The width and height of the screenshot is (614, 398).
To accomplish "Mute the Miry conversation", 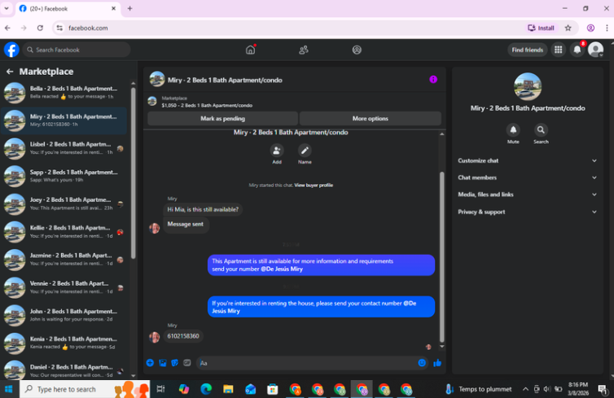I will tap(513, 130).
